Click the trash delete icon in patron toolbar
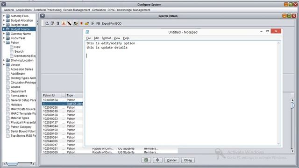 pos(58,23)
